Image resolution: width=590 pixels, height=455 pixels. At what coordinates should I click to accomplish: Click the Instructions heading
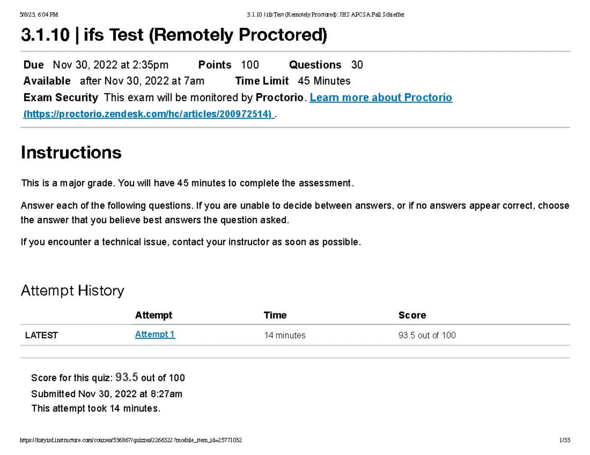71,153
